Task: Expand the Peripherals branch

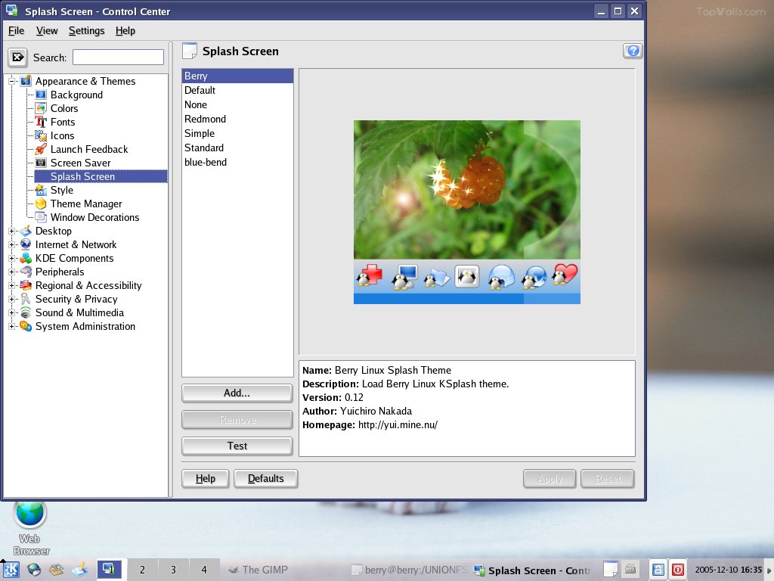Action: click(12, 272)
